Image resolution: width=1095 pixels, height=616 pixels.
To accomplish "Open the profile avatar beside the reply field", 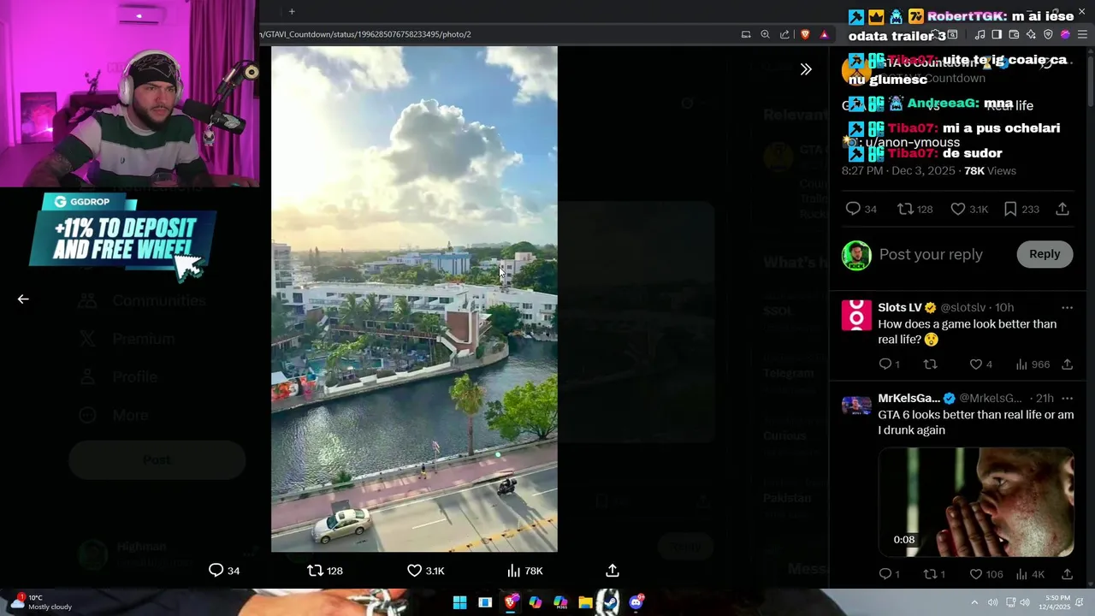I will coord(856,255).
